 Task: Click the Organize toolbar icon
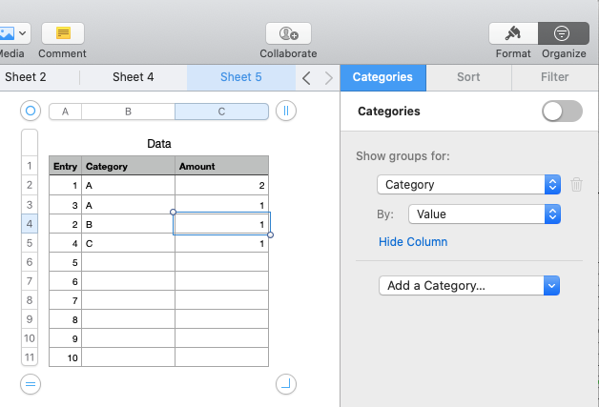tap(563, 32)
